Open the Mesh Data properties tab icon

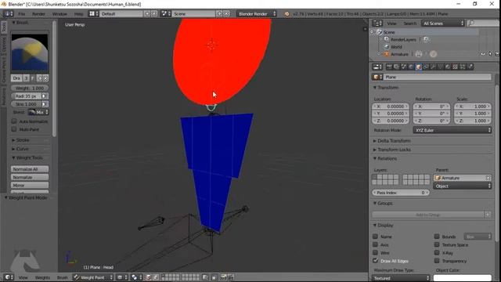click(x=440, y=67)
